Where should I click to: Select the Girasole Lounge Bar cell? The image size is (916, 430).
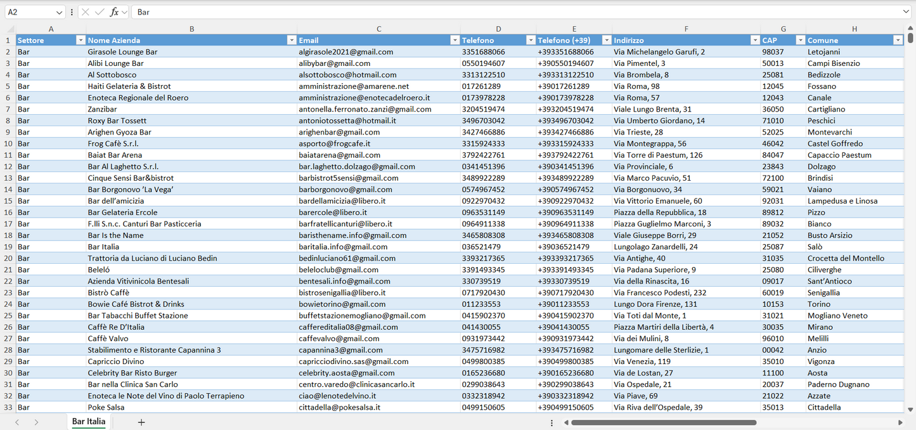point(191,52)
